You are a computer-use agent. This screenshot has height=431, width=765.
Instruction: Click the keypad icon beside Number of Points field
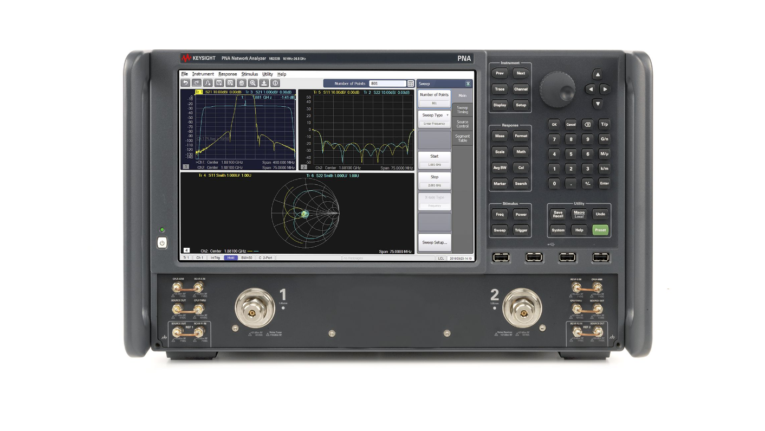(411, 83)
